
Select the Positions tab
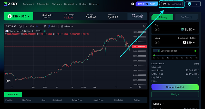[x=13, y=95]
